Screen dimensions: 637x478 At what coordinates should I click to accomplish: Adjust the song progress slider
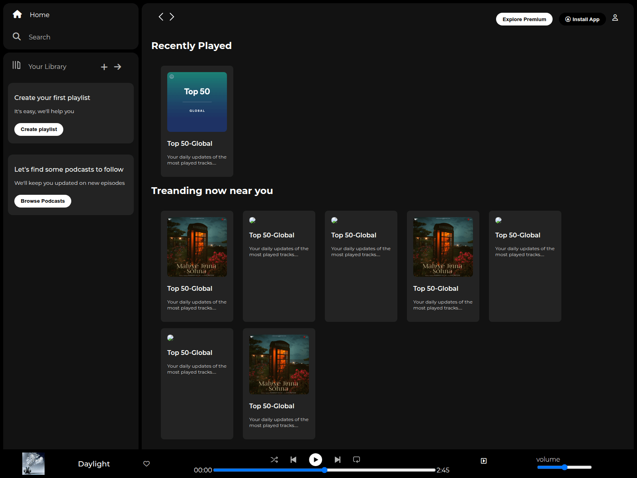click(324, 470)
